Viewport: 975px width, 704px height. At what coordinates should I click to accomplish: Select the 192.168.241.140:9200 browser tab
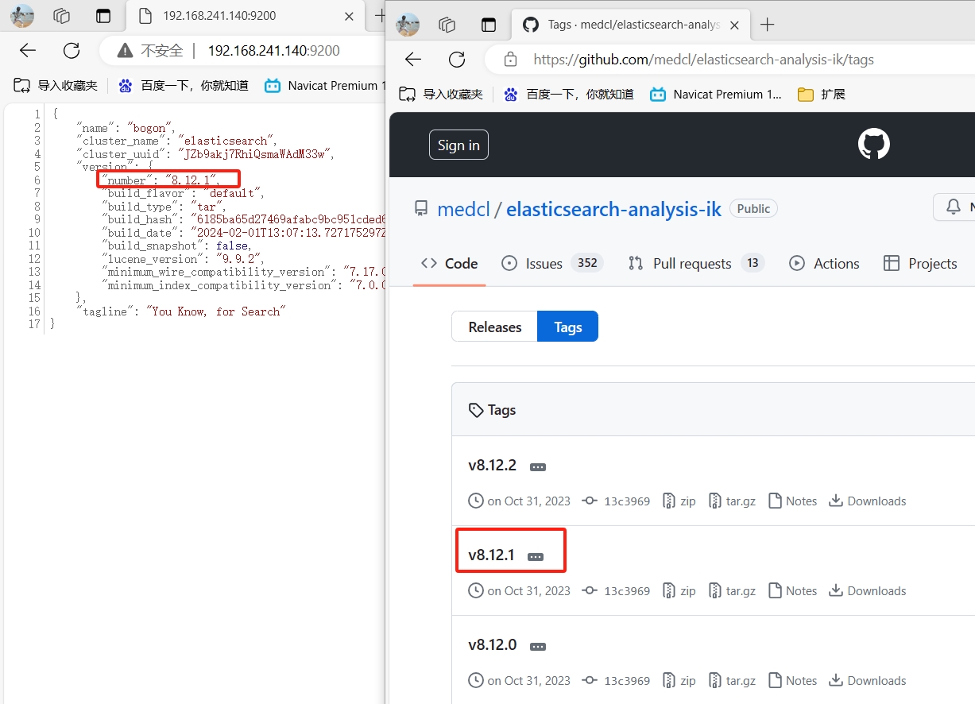tap(246, 16)
